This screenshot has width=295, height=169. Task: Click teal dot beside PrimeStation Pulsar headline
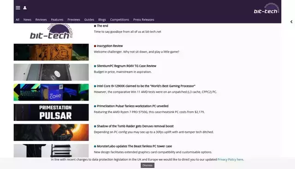pyautogui.click(x=95, y=106)
